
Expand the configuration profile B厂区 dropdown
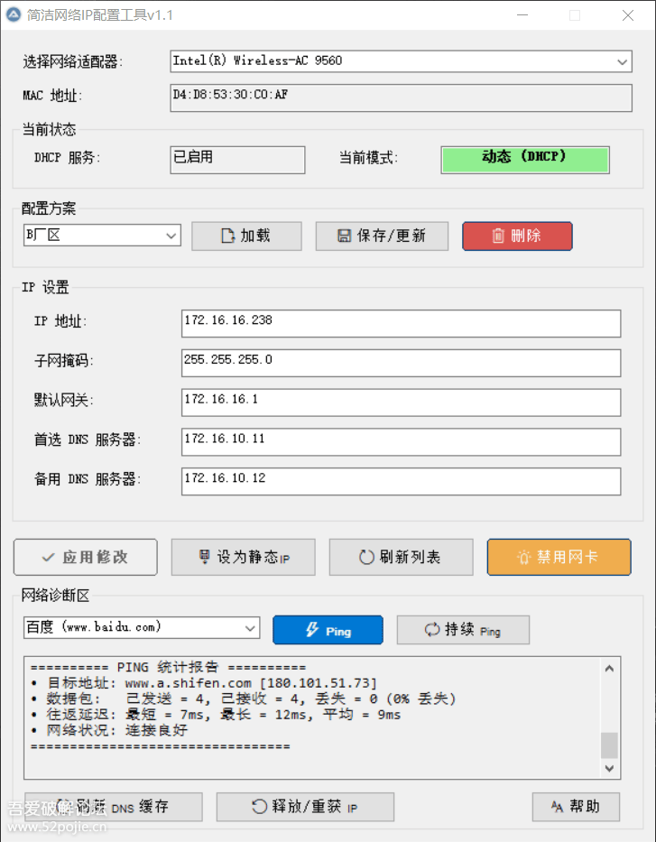point(102,236)
